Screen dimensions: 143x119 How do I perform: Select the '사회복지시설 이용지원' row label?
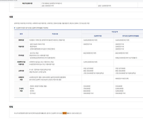click(x=21, y=63)
